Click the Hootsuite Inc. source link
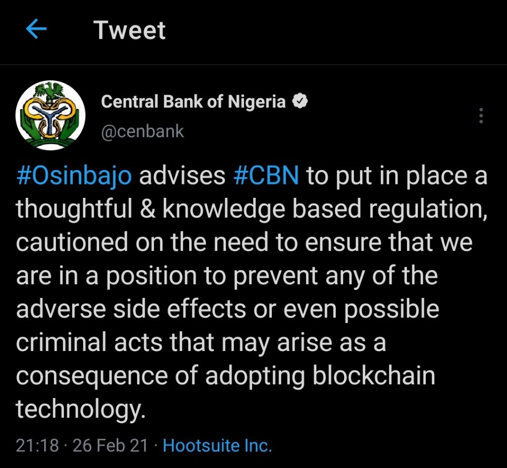 217,445
